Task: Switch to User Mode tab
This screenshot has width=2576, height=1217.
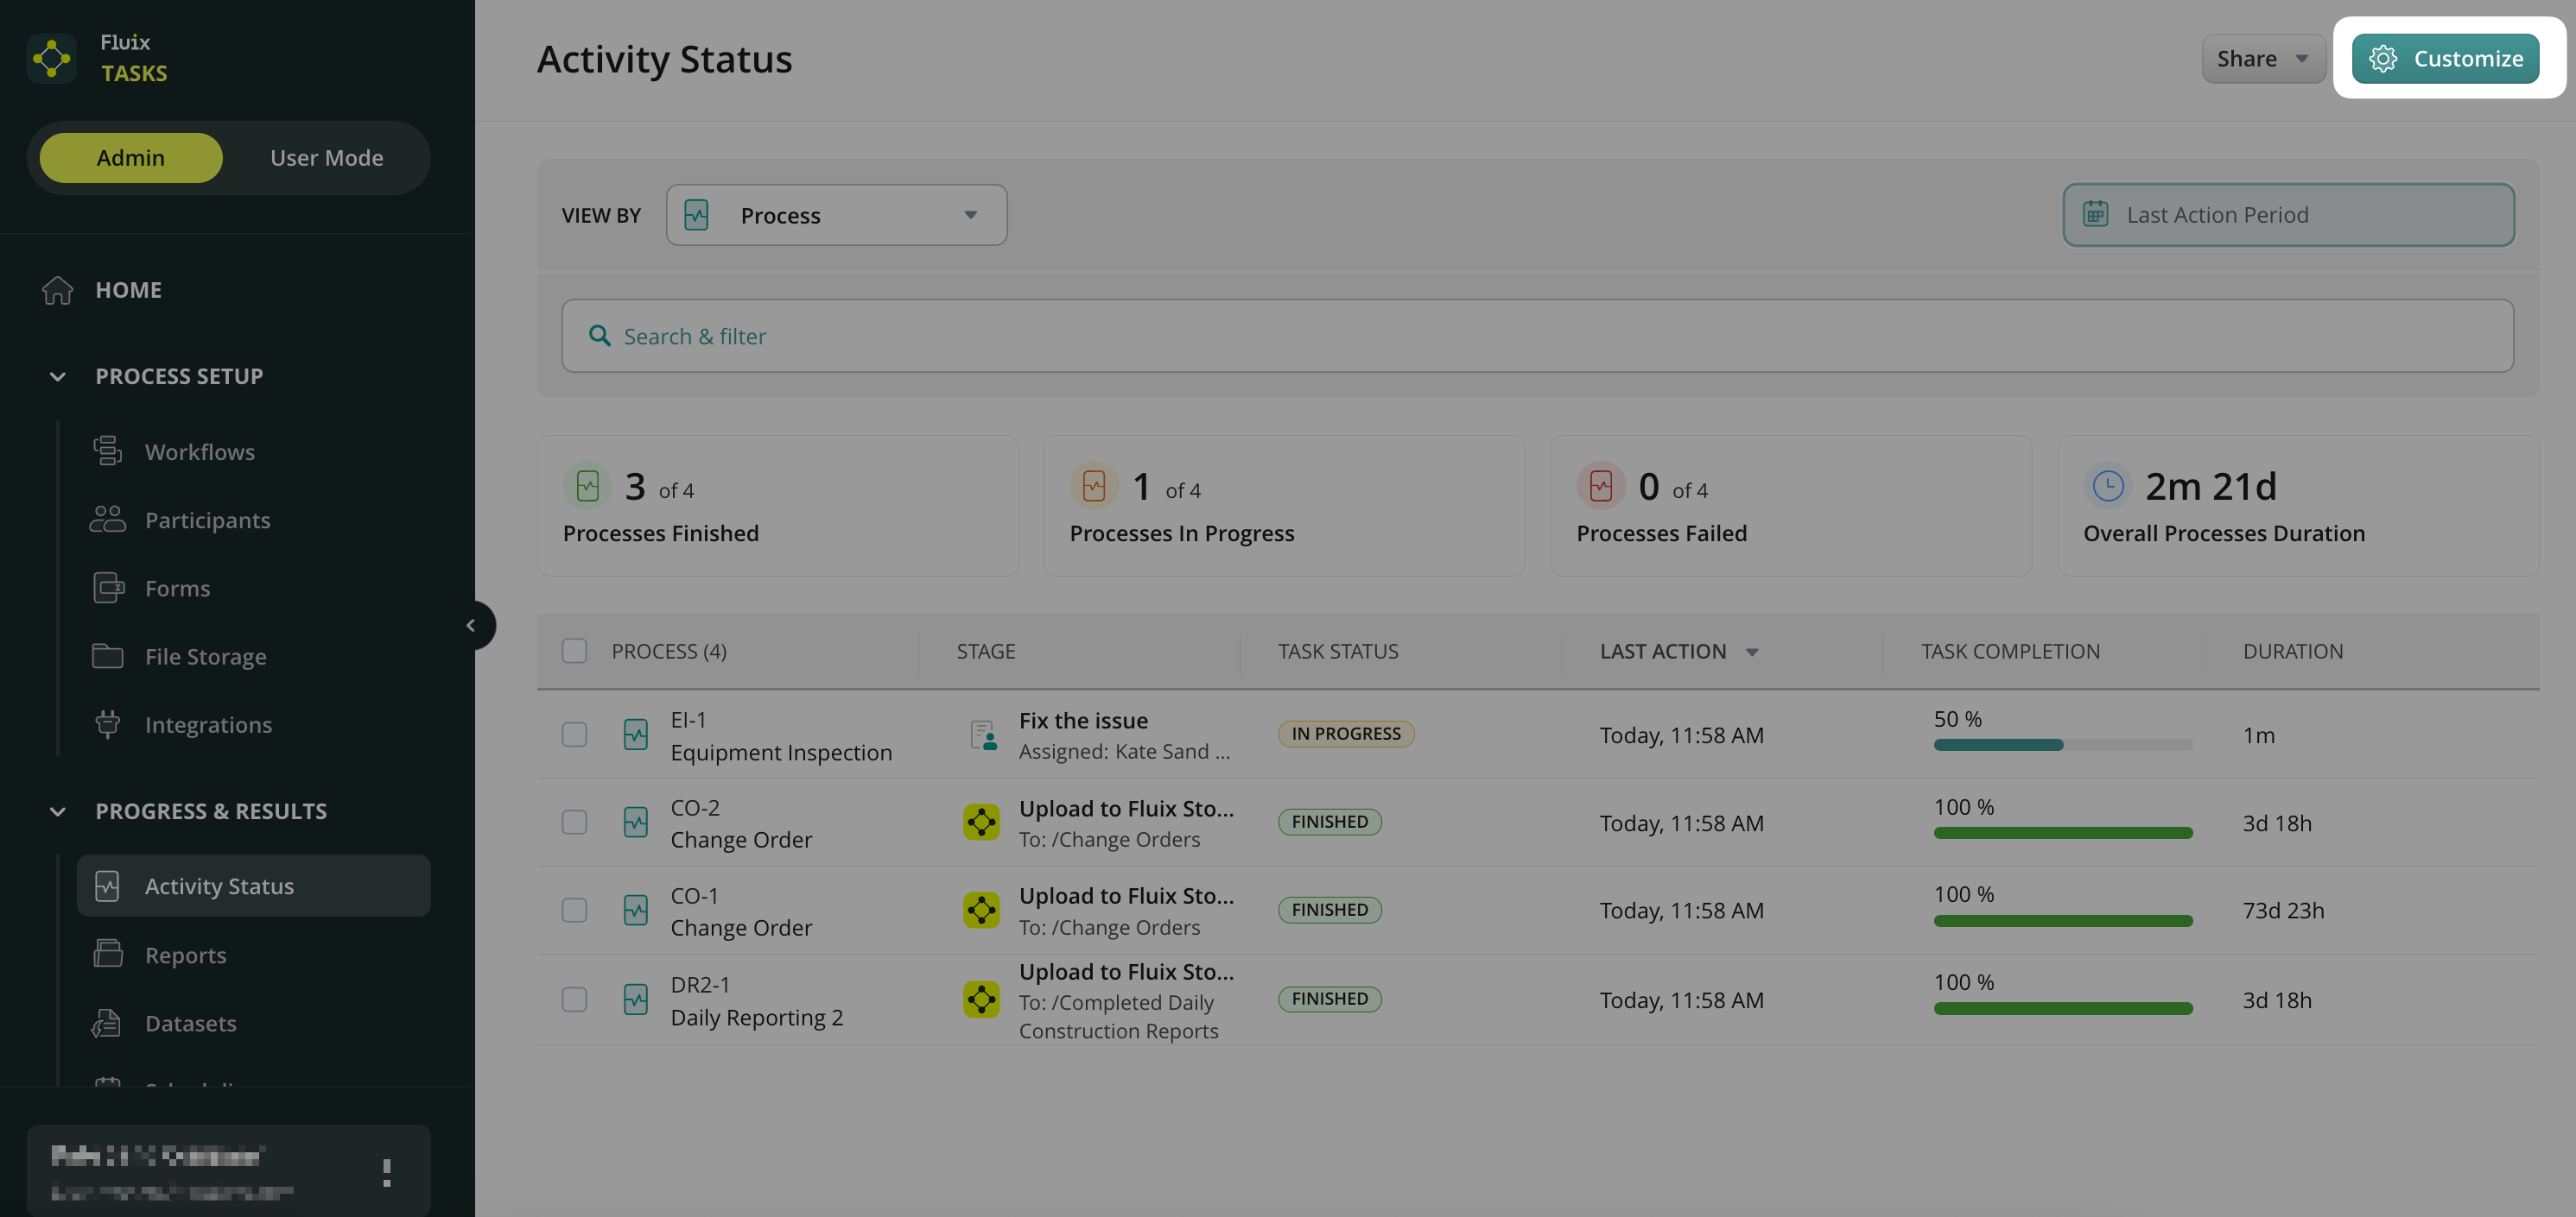Action: tap(326, 158)
